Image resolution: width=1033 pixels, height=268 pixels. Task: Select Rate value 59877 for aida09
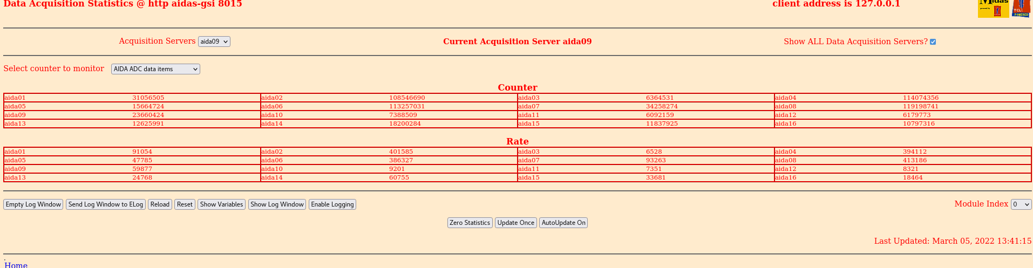(x=142, y=169)
